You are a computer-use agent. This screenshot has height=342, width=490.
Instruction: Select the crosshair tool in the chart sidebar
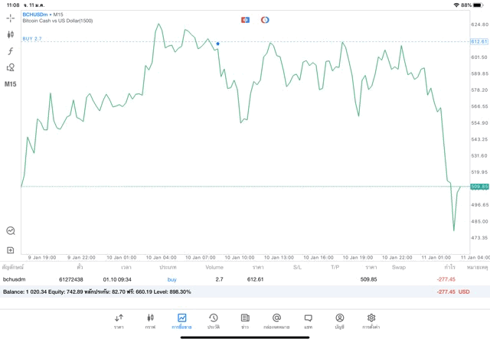[x=11, y=18]
